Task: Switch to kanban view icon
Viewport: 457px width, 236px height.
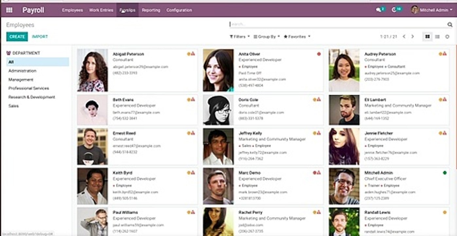Action: coord(427,37)
